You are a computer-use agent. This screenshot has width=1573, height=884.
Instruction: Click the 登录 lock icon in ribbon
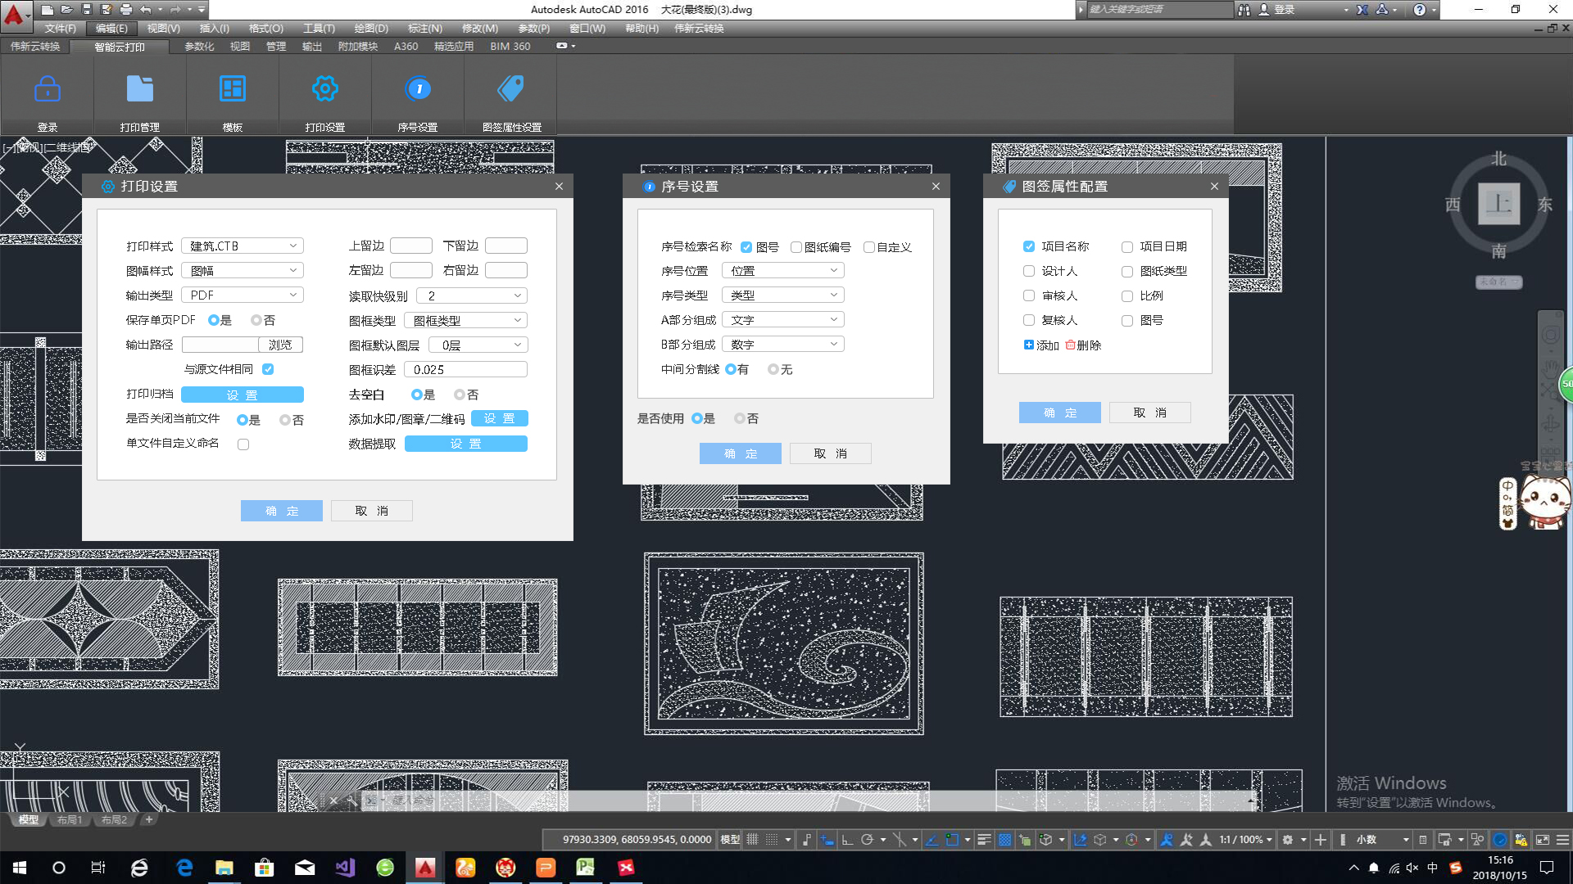click(x=48, y=88)
